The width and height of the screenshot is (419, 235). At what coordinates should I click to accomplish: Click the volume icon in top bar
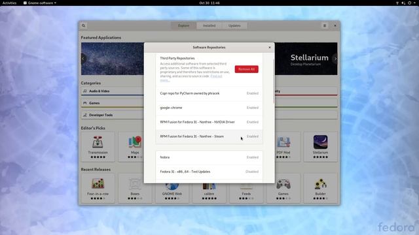click(x=403, y=3)
